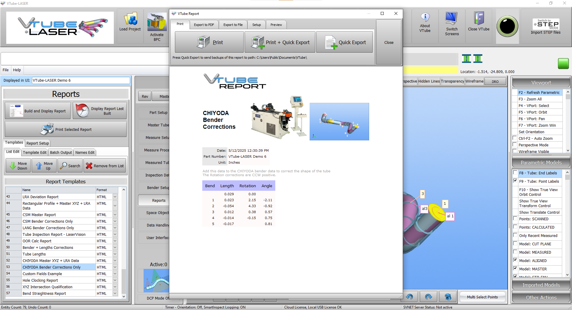Click the left green vertical-arrows icon
The width and height of the screenshot is (572, 310).
point(466,59)
